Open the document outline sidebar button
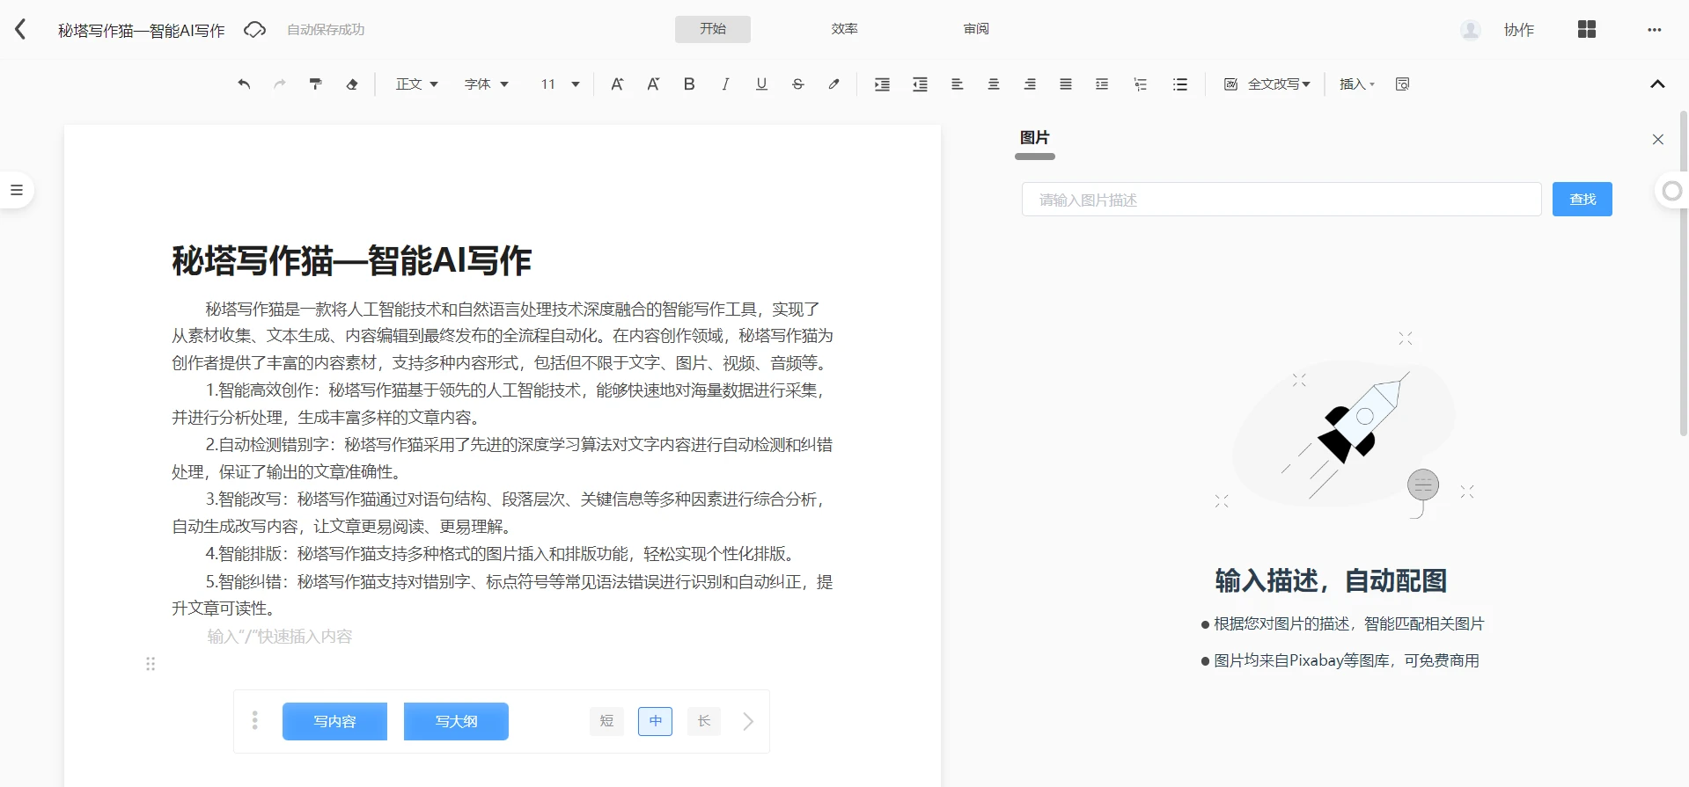 pos(16,190)
